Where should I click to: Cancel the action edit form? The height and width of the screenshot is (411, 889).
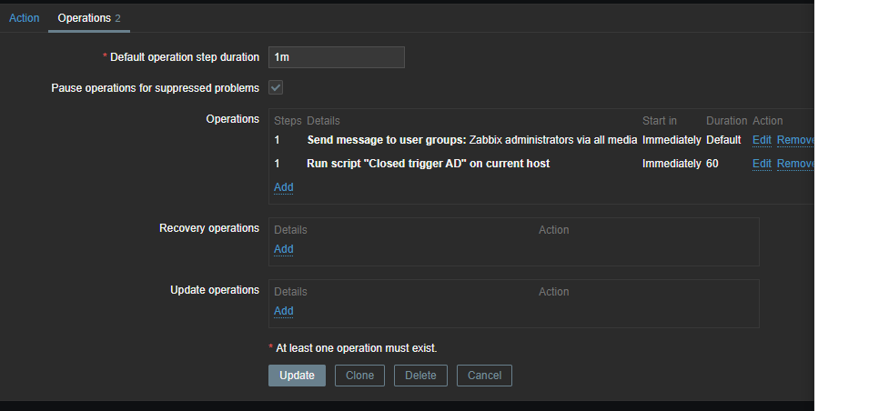pos(484,376)
